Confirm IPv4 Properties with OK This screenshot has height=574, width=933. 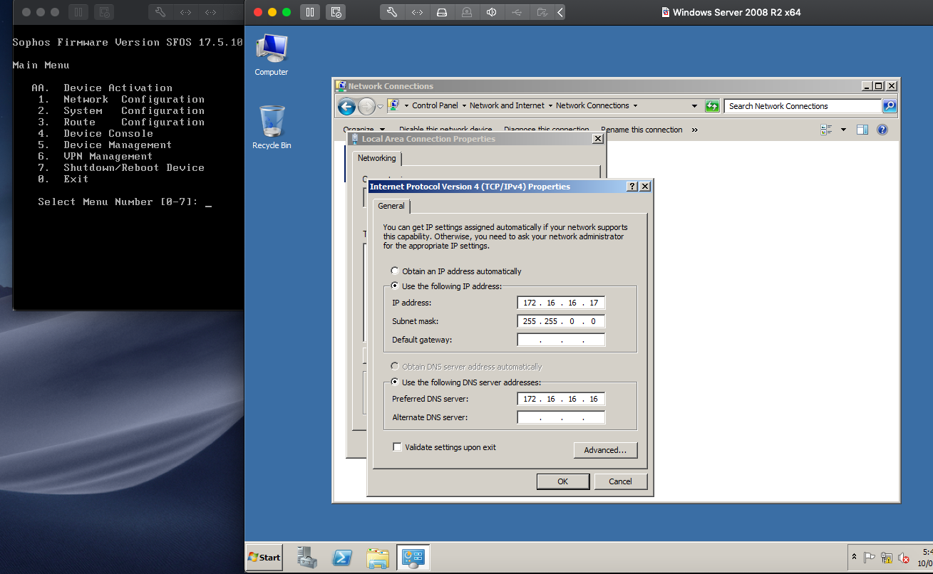click(563, 481)
